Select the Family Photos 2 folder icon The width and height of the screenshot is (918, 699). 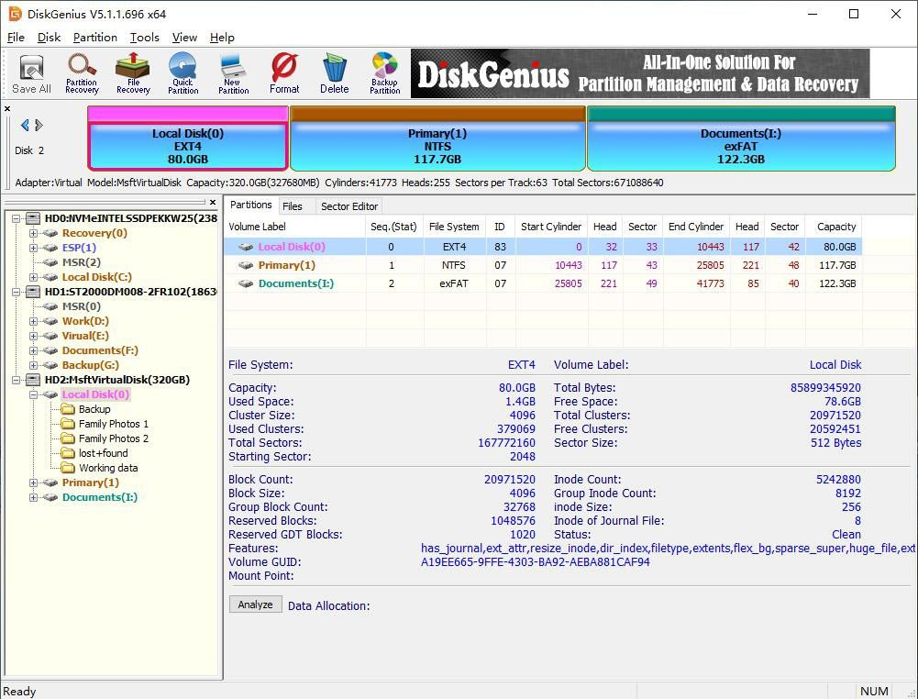tap(69, 438)
